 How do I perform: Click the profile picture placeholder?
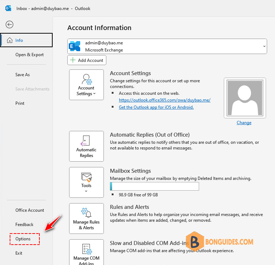click(245, 98)
